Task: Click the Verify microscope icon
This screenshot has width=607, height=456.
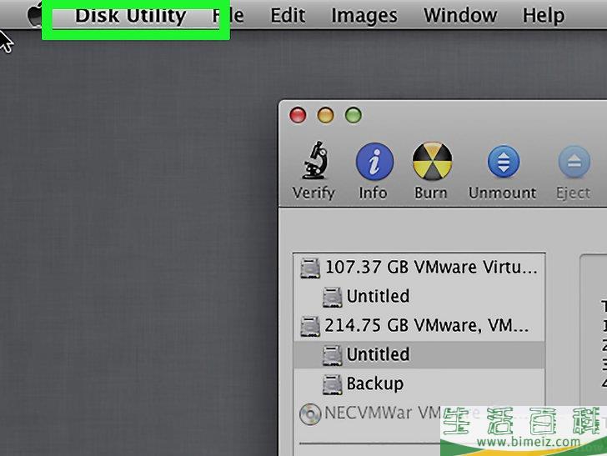Action: point(314,160)
